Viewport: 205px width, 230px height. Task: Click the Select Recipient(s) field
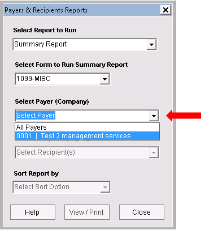click(87, 152)
